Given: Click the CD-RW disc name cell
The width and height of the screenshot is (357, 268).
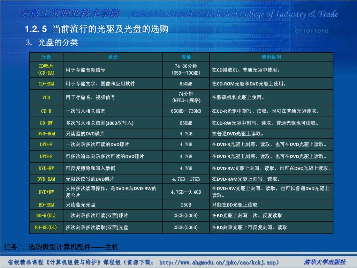Looking at the screenshot, I should (46, 123).
